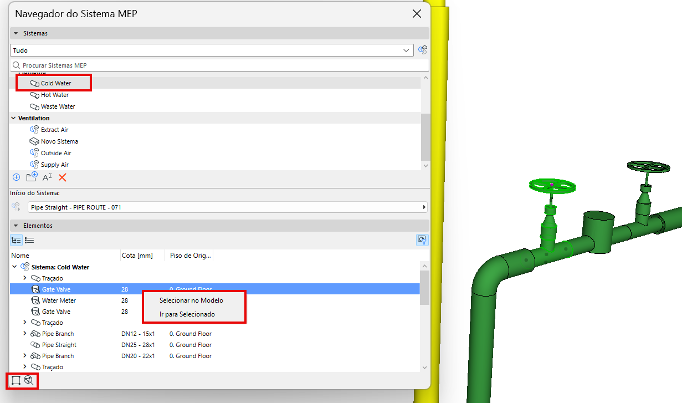Image resolution: width=682 pixels, height=403 pixels.
Task: Click the system icon beside the Tudo dropdown
Action: pyautogui.click(x=423, y=50)
